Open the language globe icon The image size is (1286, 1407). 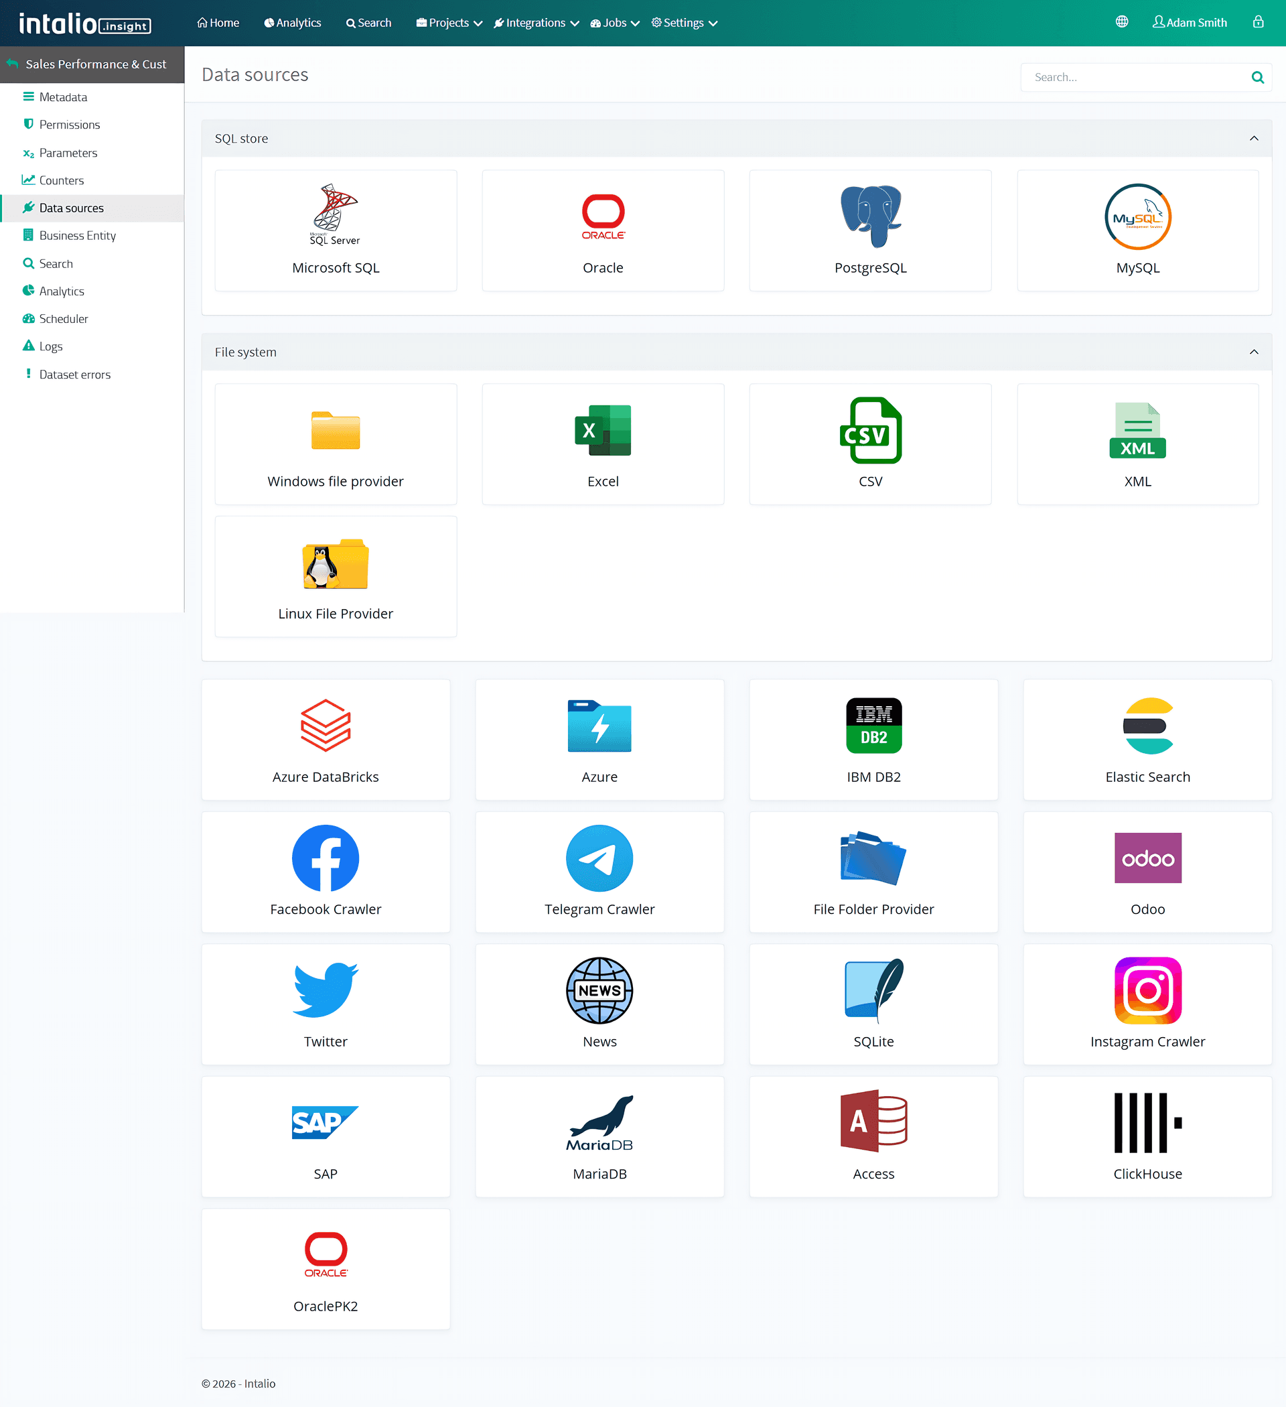(x=1121, y=21)
